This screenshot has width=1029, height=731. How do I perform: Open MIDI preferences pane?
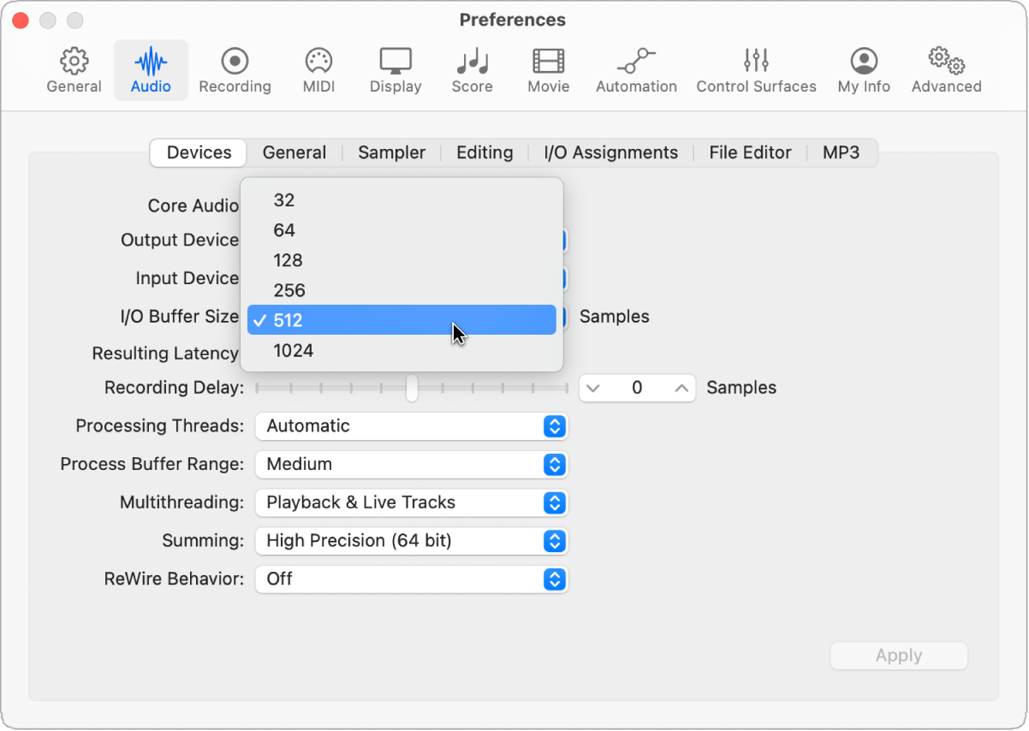[318, 70]
